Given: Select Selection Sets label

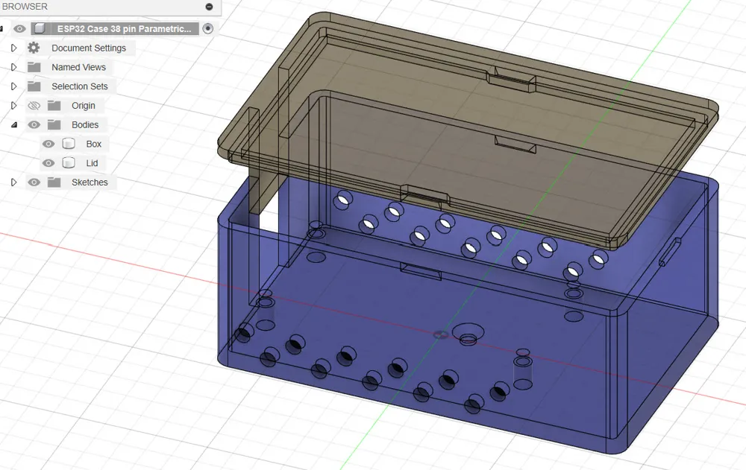Looking at the screenshot, I should 80,86.
